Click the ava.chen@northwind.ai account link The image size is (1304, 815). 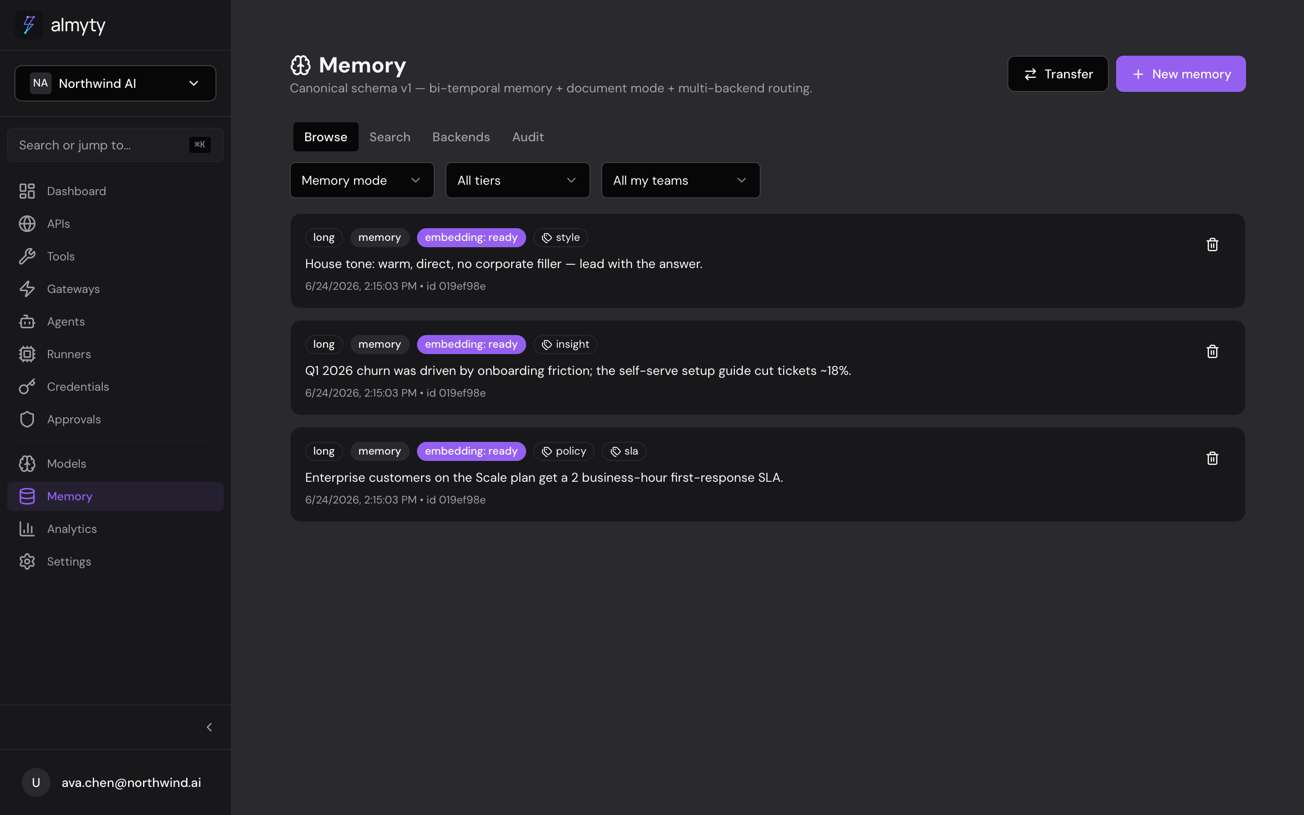[x=131, y=783]
